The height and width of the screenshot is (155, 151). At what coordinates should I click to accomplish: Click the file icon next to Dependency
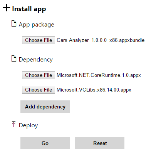click(14, 58)
